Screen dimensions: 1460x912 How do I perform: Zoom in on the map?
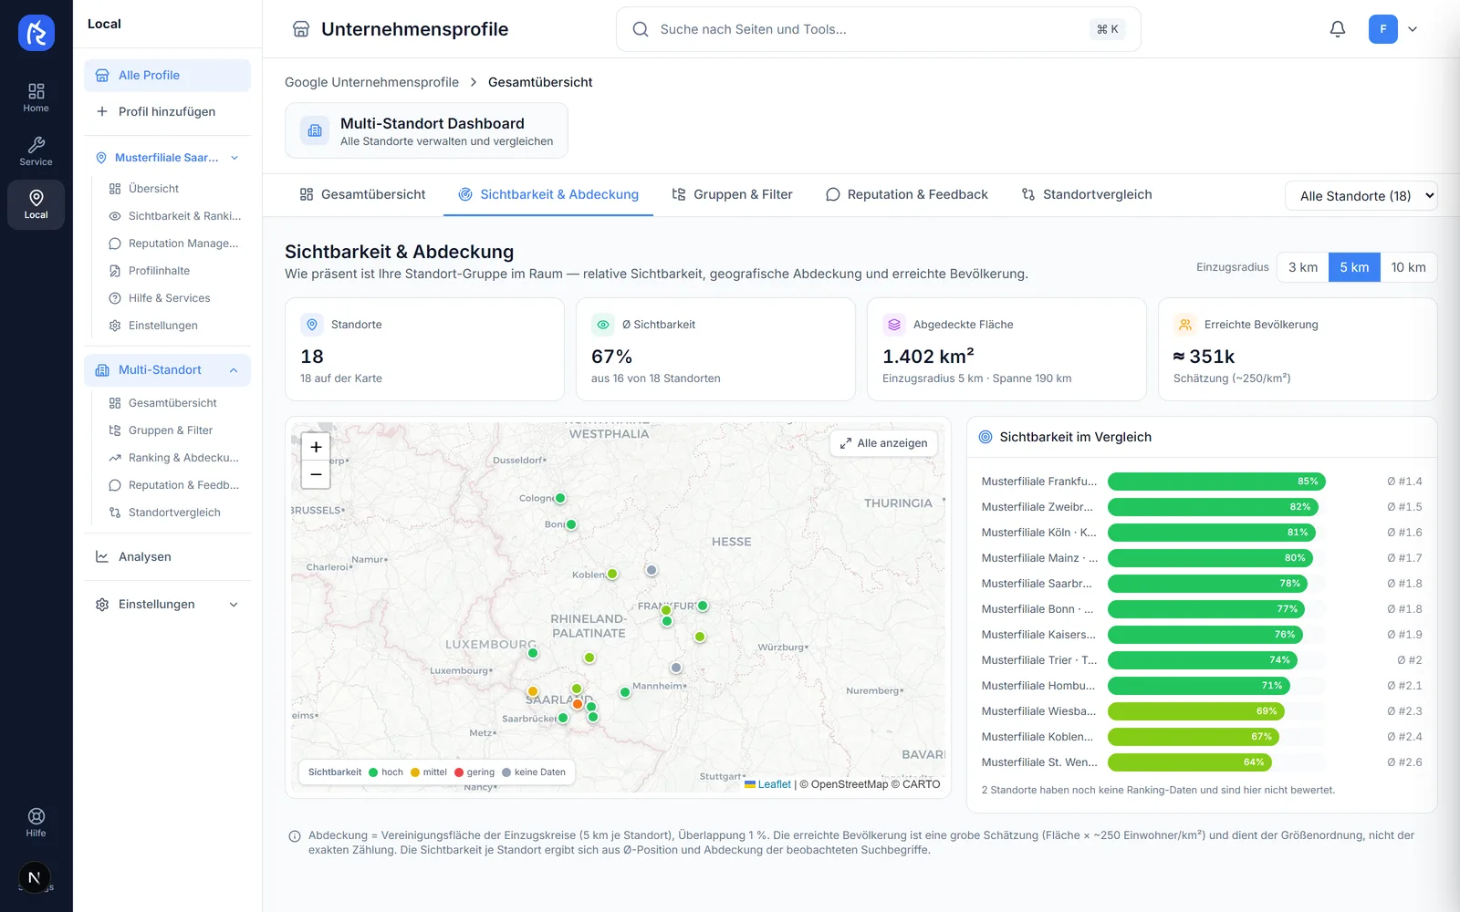(x=316, y=447)
